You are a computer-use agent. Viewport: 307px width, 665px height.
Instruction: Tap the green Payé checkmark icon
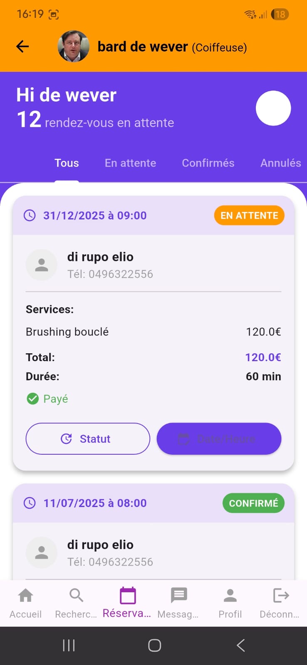32,399
